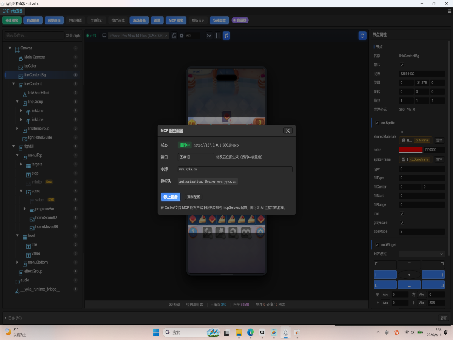Viewport: 453px width, 340px height.
Task: Open the 物理调试 tab
Action: (x=118, y=20)
